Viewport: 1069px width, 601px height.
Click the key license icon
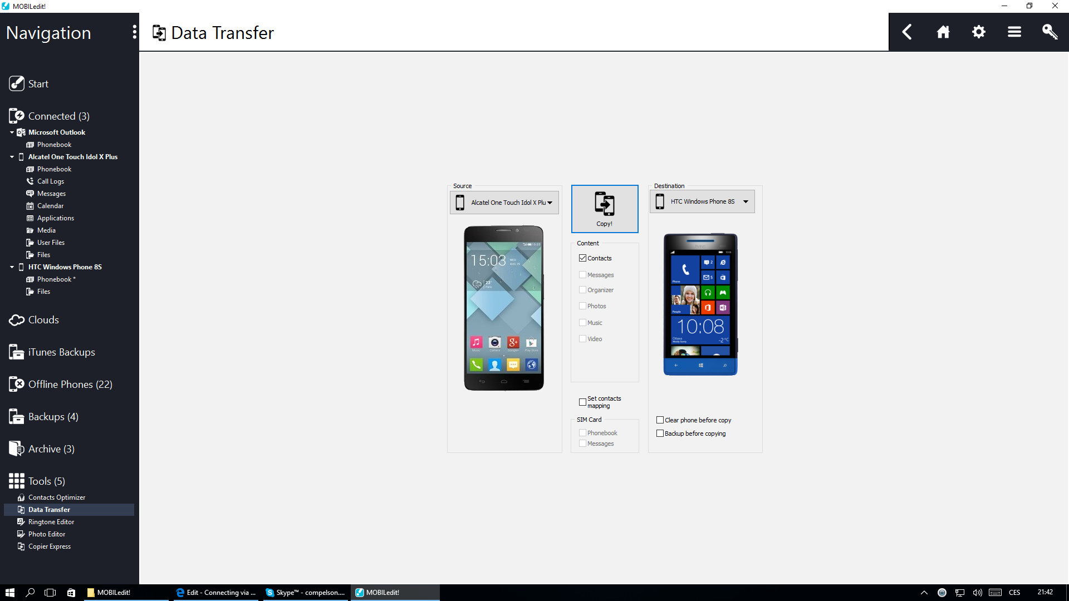click(1050, 32)
